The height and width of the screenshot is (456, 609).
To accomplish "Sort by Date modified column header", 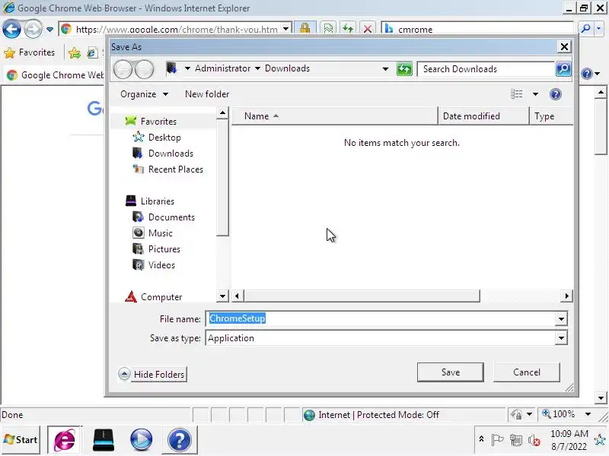I will pyautogui.click(x=483, y=116).
